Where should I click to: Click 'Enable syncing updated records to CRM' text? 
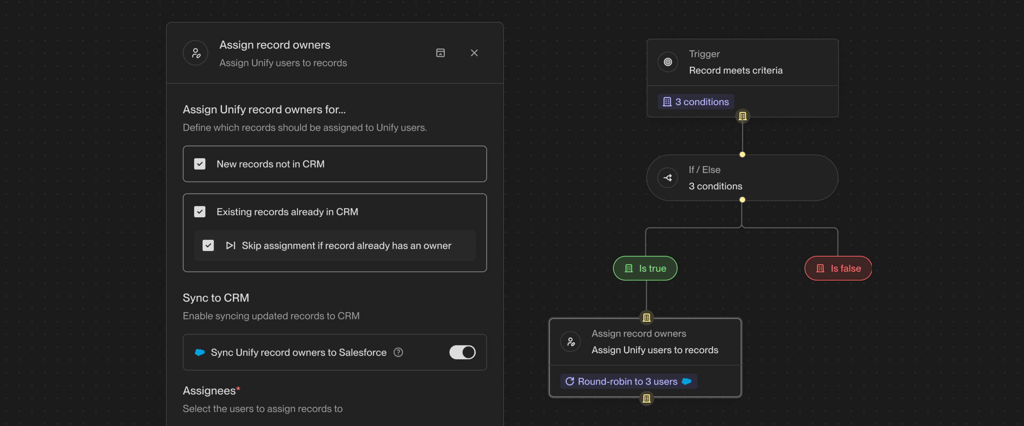pos(271,316)
